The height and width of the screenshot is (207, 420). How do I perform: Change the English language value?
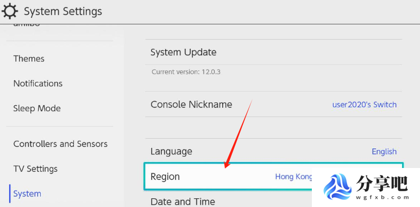tap(384, 151)
